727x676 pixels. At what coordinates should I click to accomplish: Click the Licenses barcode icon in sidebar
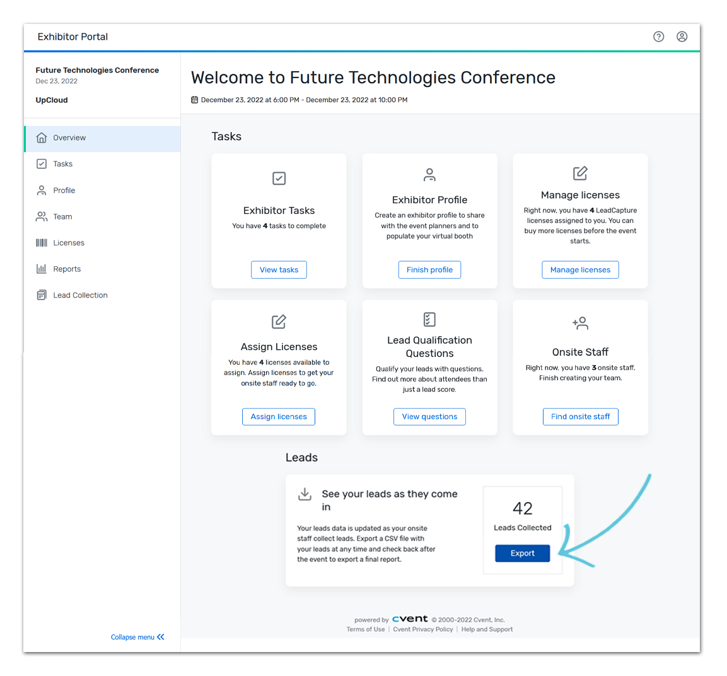pos(41,242)
